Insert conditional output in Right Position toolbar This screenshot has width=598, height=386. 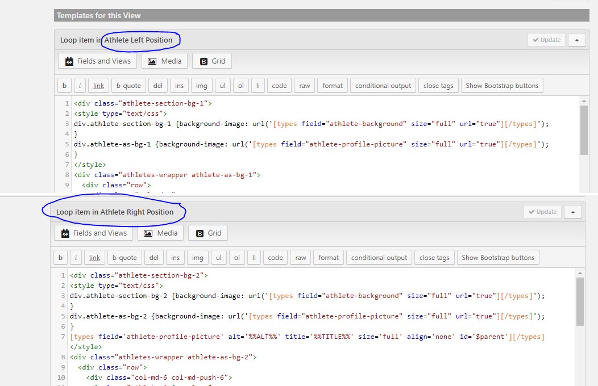point(379,258)
